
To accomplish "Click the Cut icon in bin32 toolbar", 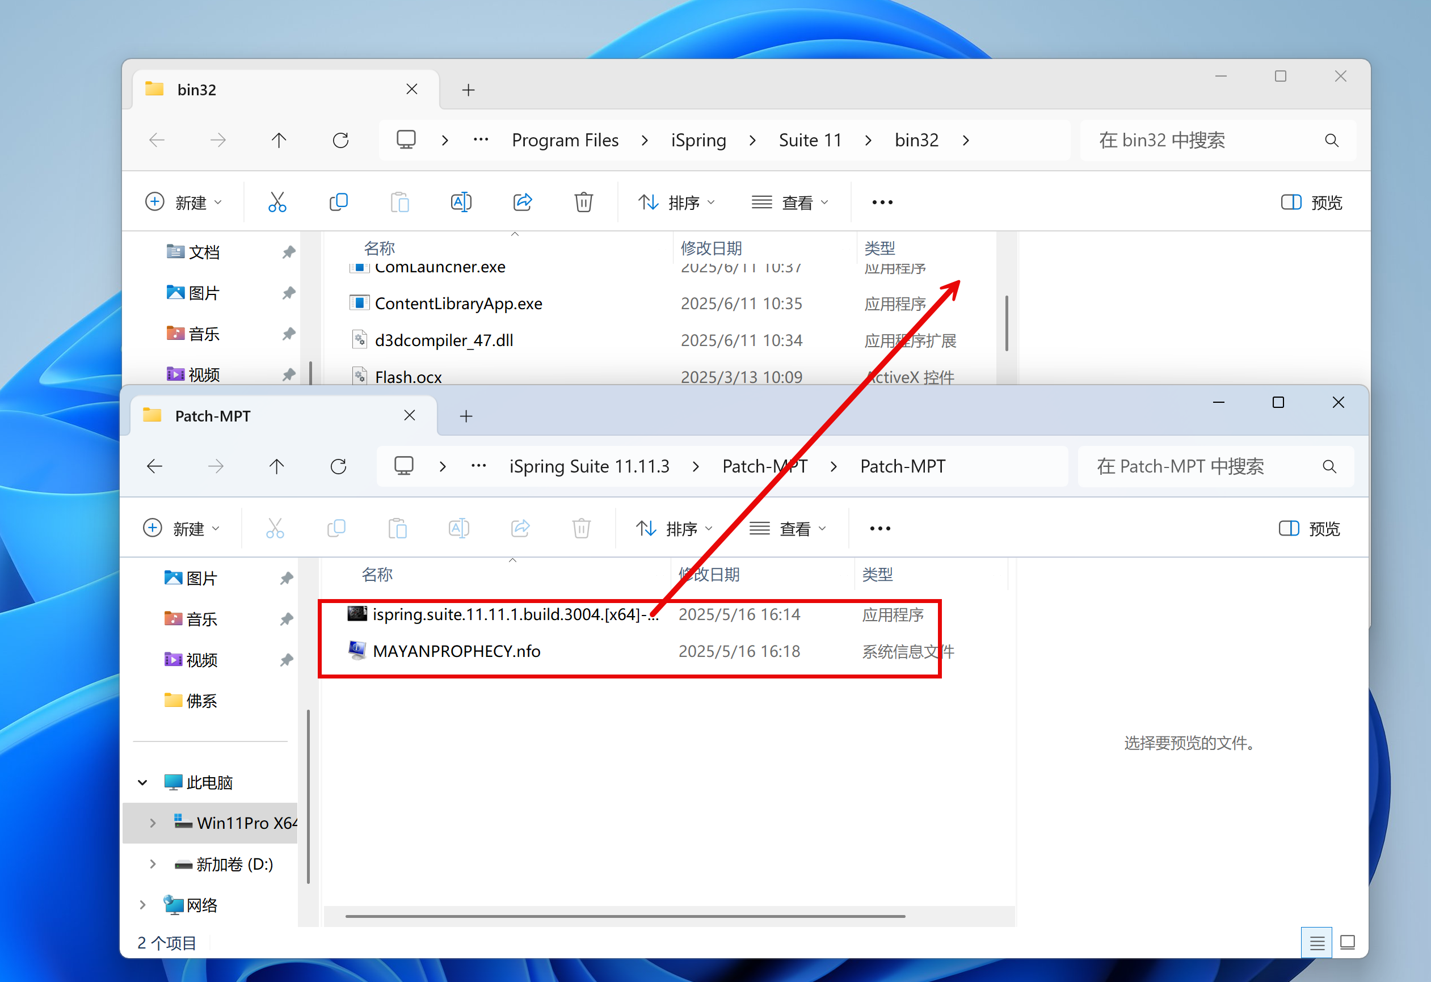I will coord(277,202).
